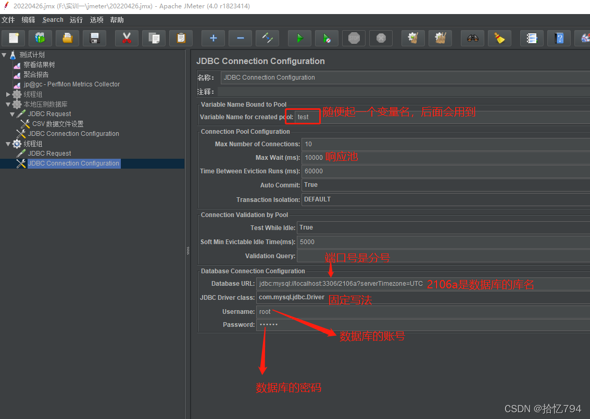Click the Paste clipboard icon
Viewport: 590px width, 419px height.
tap(181, 38)
